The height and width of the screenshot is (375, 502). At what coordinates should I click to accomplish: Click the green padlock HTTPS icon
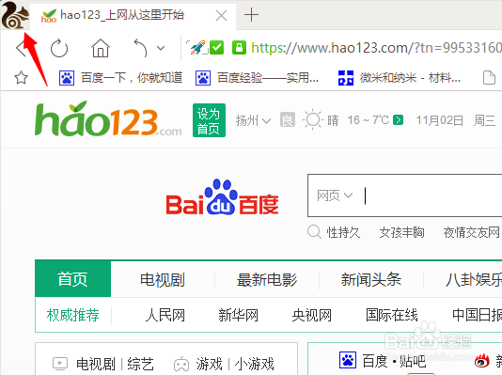click(239, 48)
